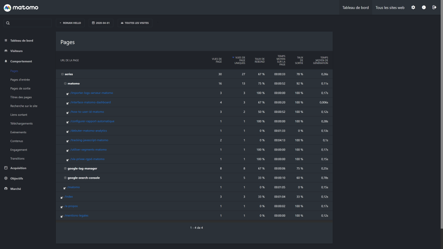Image resolution: width=443 pixels, height=249 pixels.
Task: Open external link icon for /index
Action: tap(61, 198)
